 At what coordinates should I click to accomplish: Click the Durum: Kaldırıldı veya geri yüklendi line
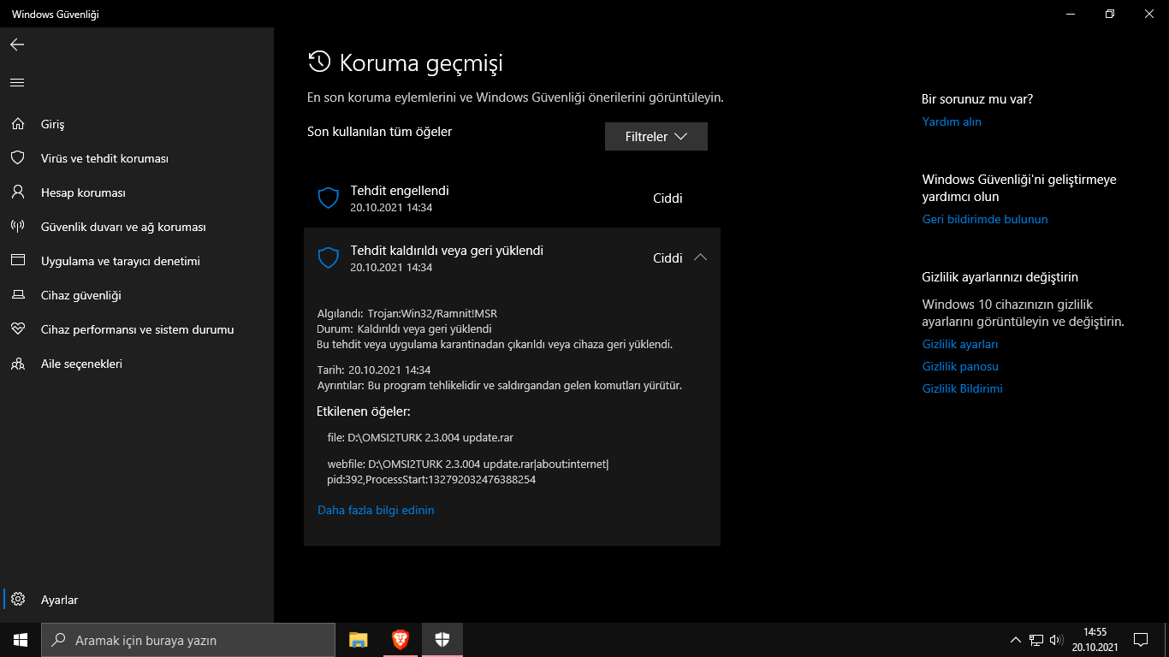[x=404, y=328]
